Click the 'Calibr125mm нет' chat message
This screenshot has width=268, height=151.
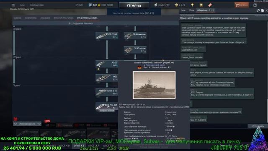(x=193, y=49)
